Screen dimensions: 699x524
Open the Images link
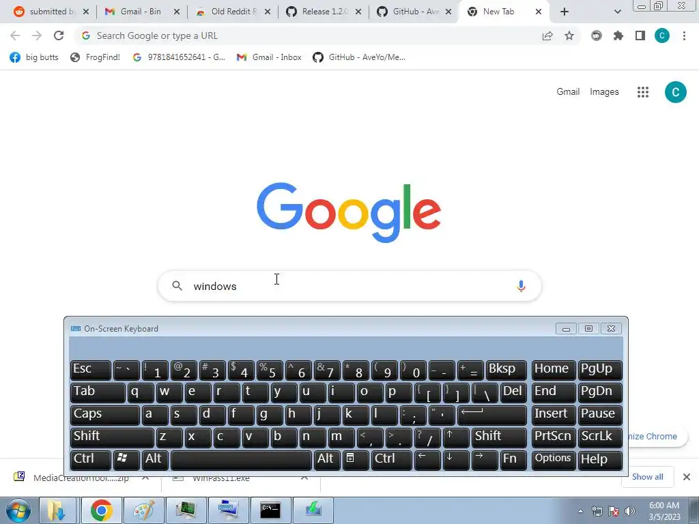604,92
